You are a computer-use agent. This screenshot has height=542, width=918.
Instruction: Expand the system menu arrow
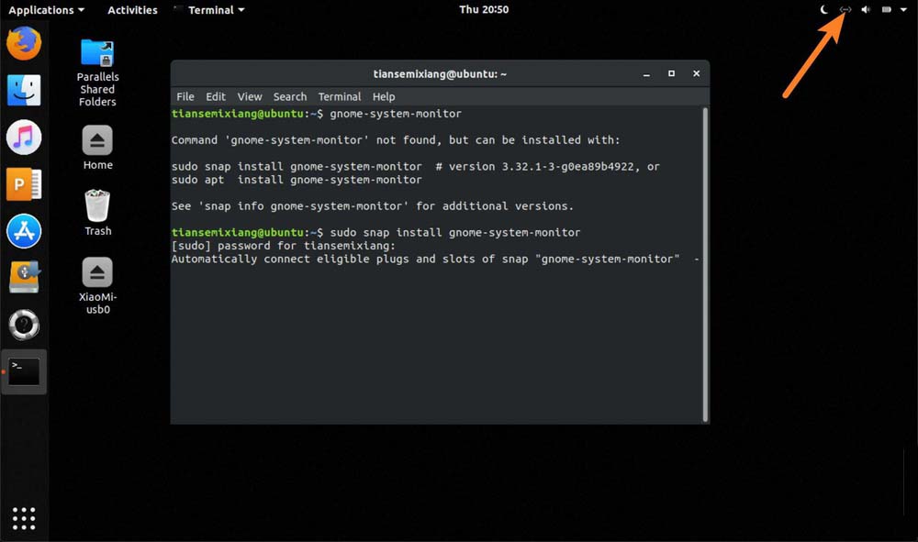905,10
